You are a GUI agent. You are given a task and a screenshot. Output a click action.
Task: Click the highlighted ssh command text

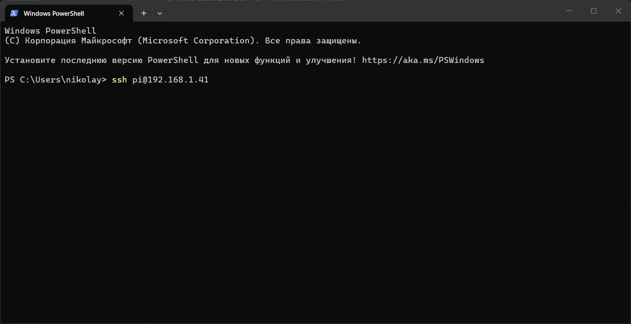point(119,80)
